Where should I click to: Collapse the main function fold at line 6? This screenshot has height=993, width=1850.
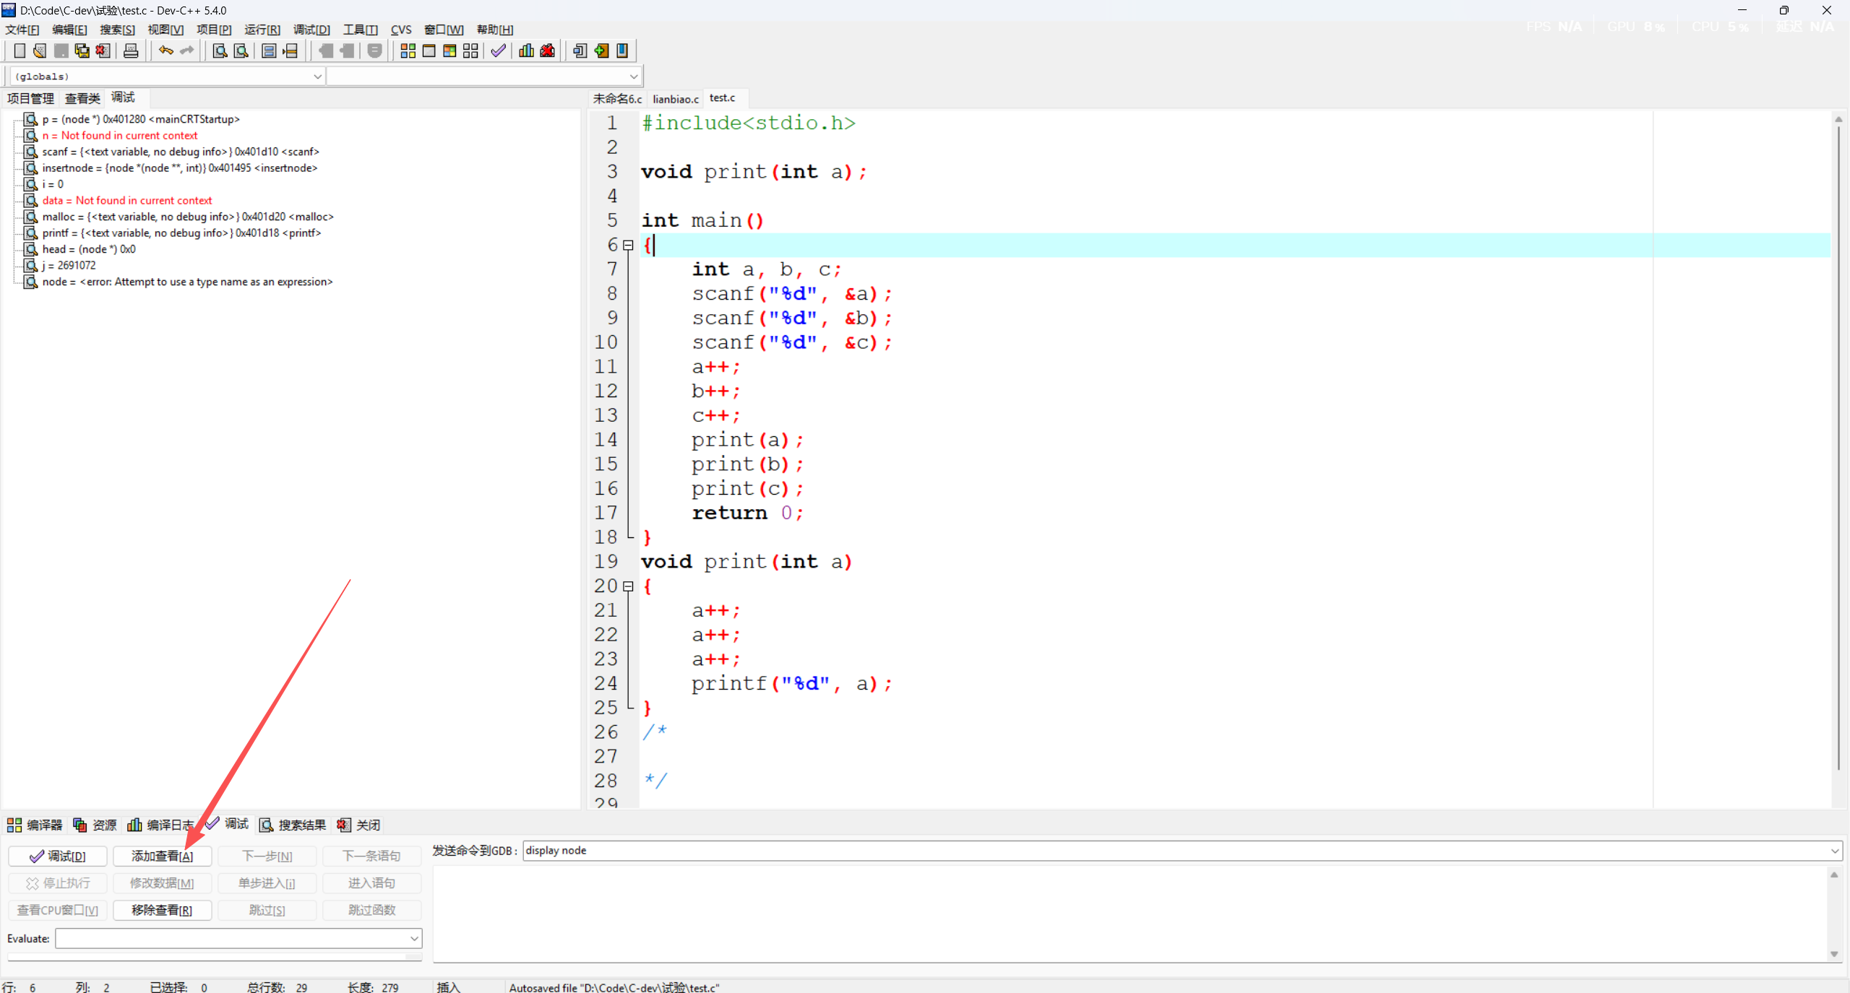pyautogui.click(x=628, y=246)
